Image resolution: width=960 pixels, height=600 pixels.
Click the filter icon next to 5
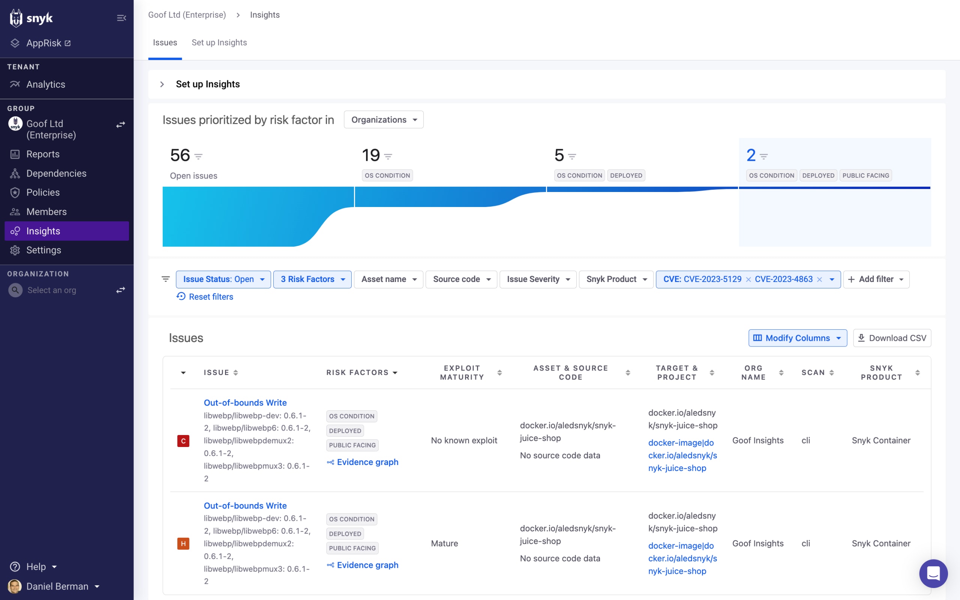pyautogui.click(x=571, y=156)
